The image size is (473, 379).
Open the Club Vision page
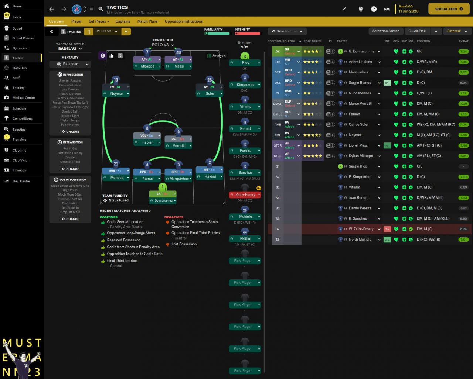21,161
